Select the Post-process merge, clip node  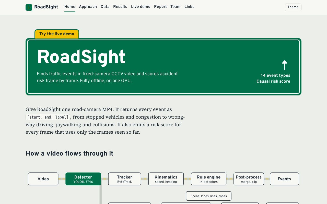point(249,179)
